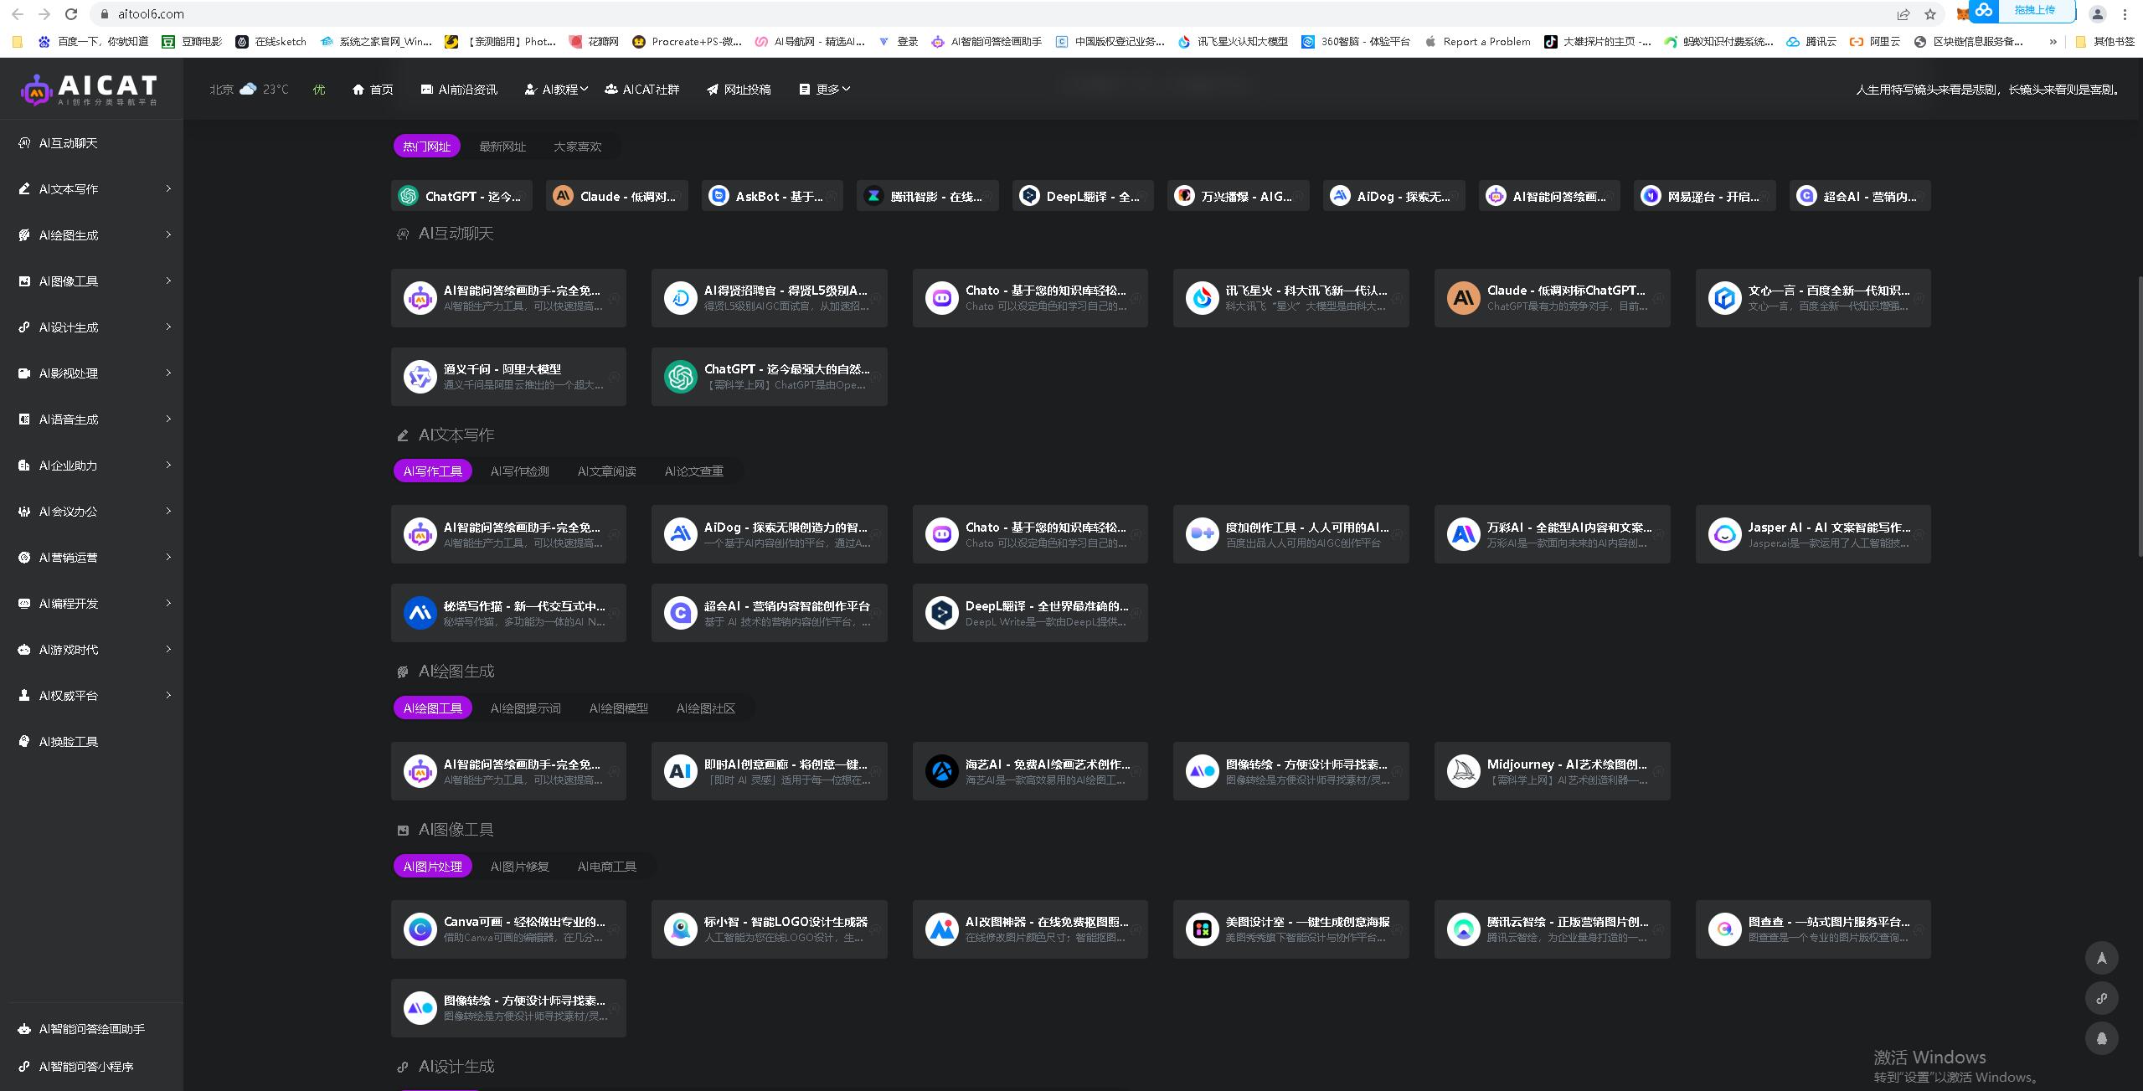Open DeepL翻译 icon in hot sites row
Viewport: 2143px width, 1091px height.
click(1029, 196)
